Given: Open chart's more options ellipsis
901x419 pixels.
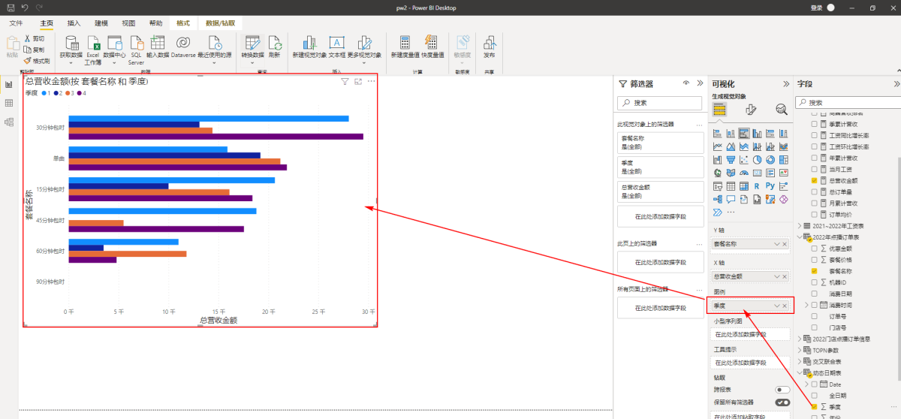Looking at the screenshot, I should [x=371, y=81].
